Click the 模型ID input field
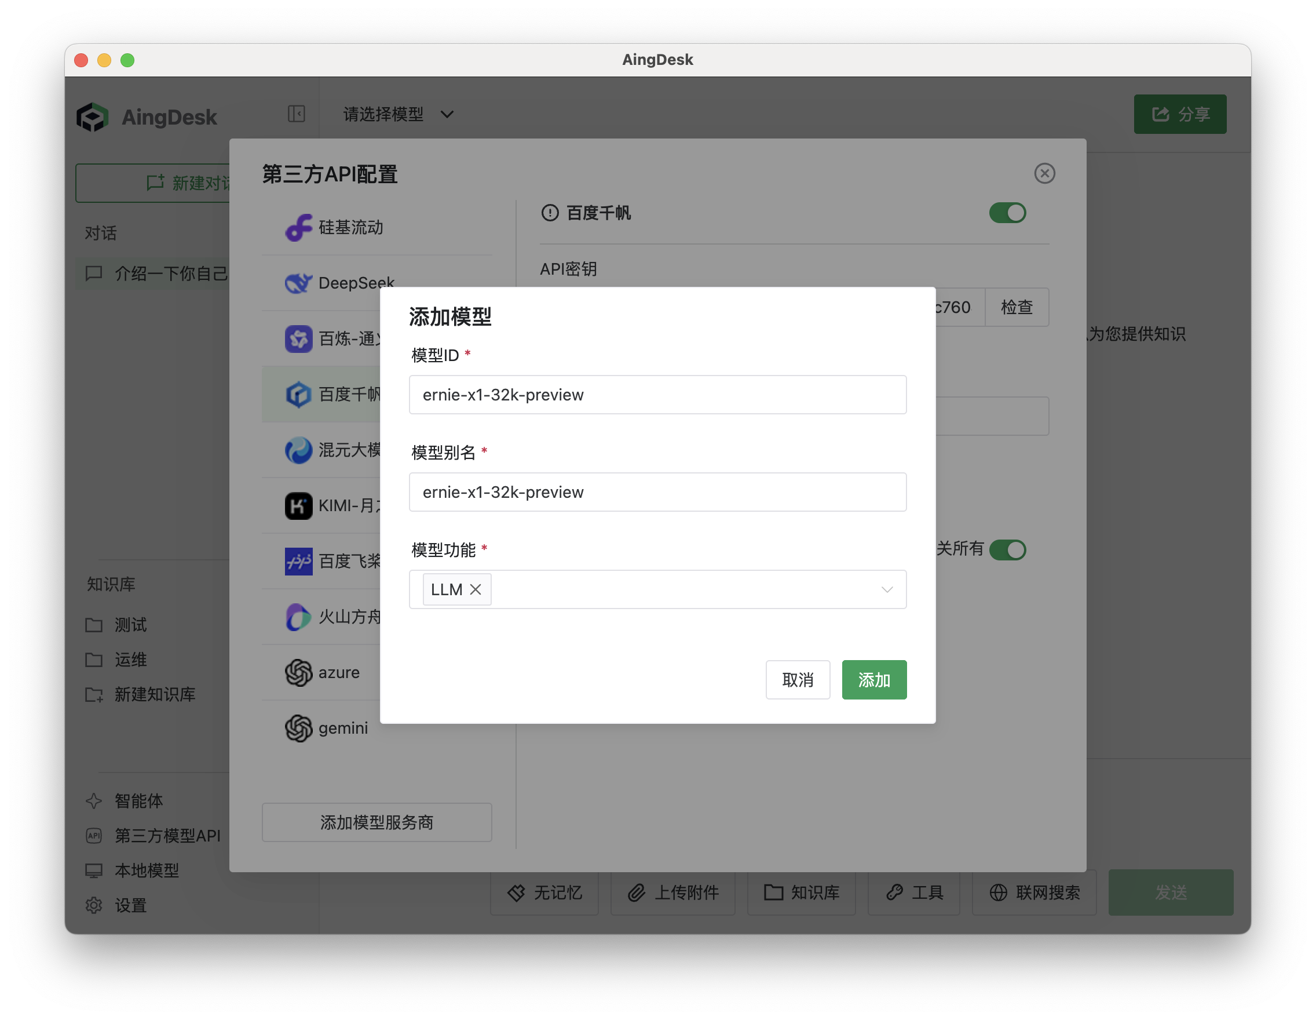The height and width of the screenshot is (1020, 1316). pos(657,395)
